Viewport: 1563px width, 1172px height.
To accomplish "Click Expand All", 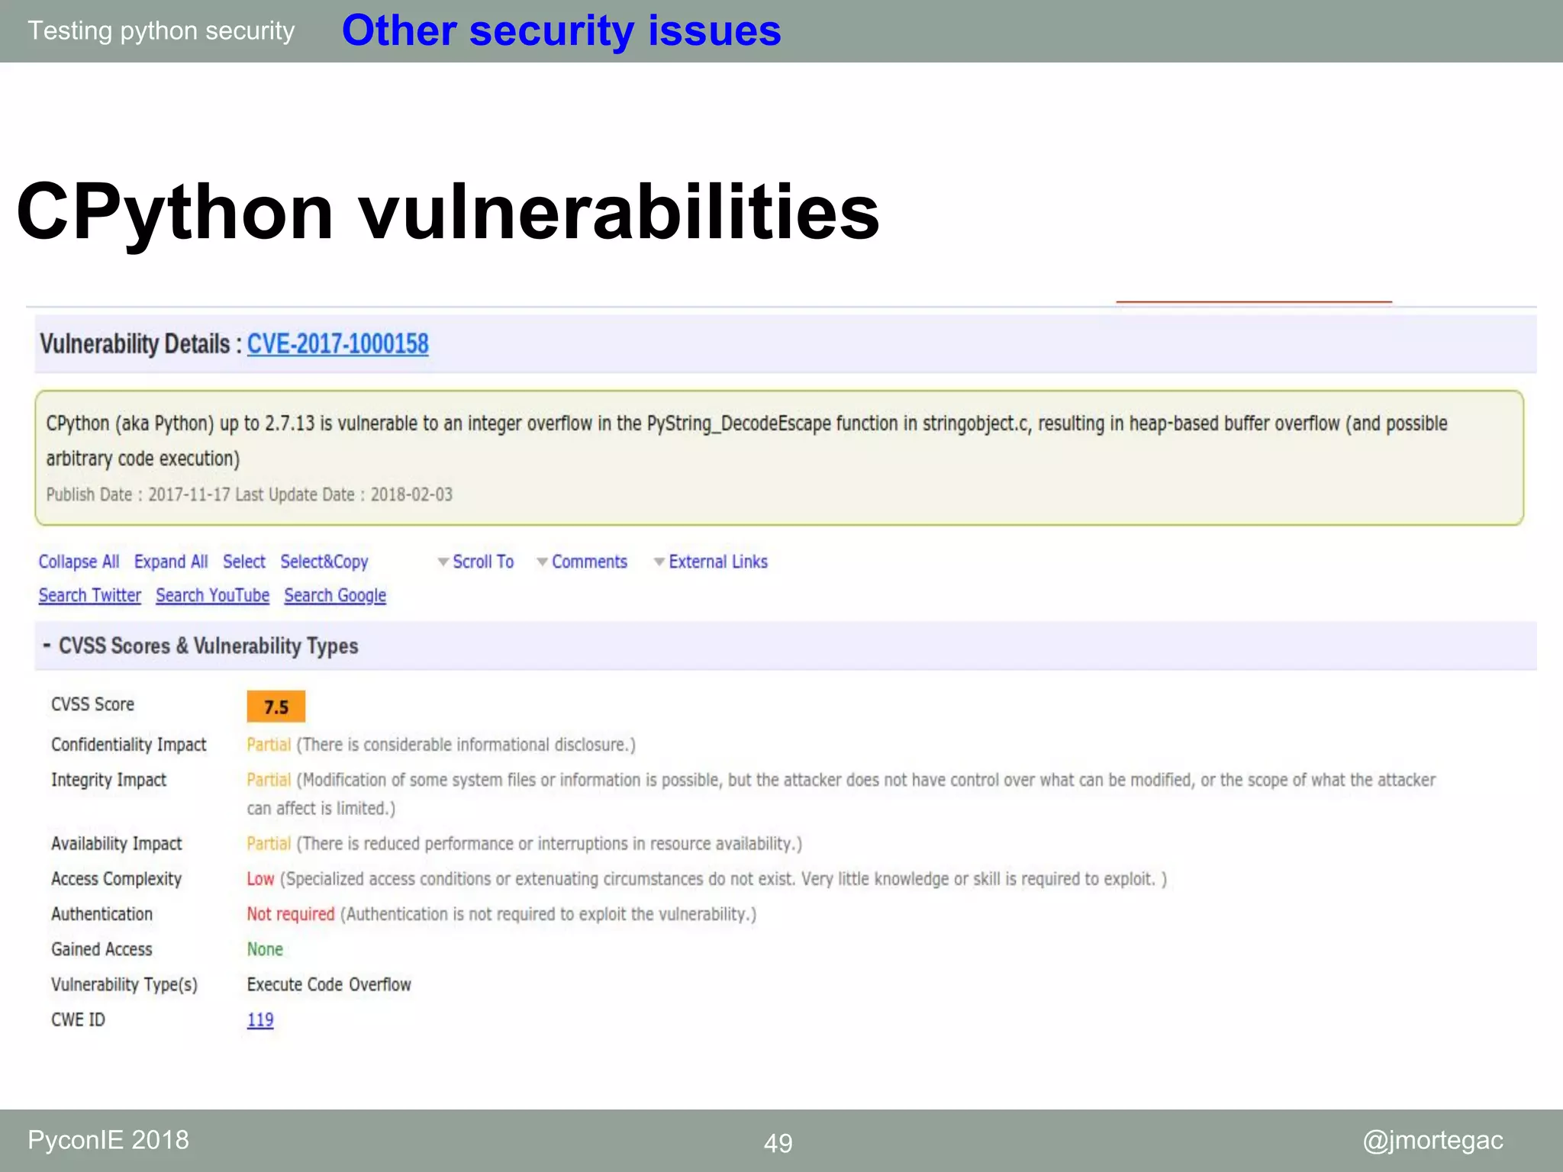I will pos(171,562).
